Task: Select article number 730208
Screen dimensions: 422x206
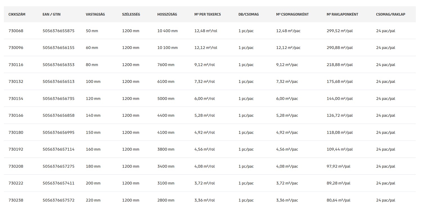Action: (16, 166)
